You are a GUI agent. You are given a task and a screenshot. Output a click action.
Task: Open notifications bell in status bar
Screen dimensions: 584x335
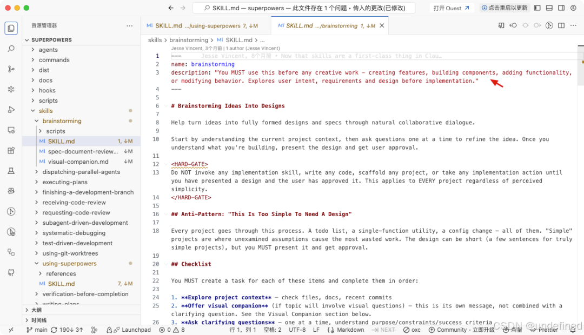[x=573, y=330]
